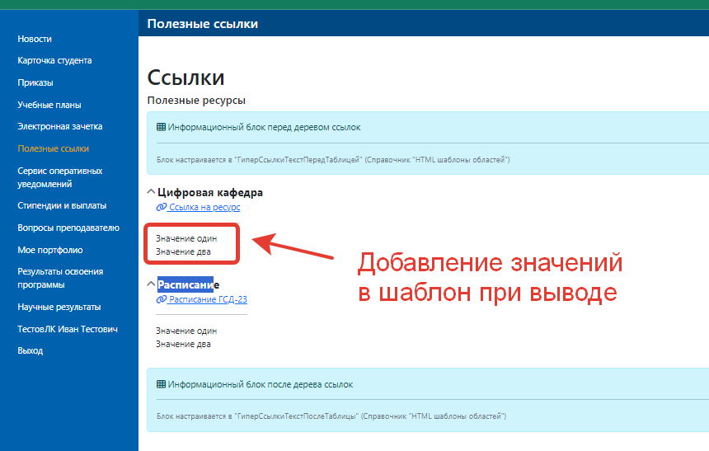Open Электронная зачетка section

60,127
